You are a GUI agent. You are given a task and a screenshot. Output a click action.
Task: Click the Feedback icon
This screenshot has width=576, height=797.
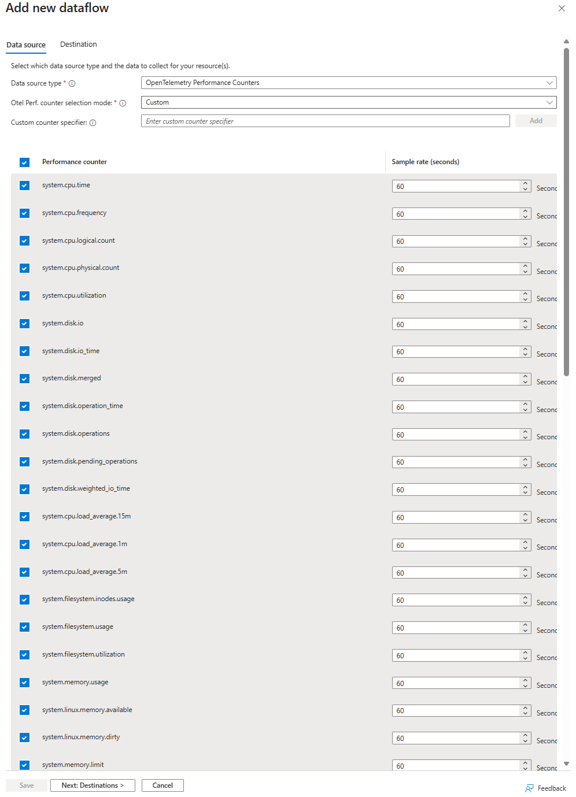[529, 788]
